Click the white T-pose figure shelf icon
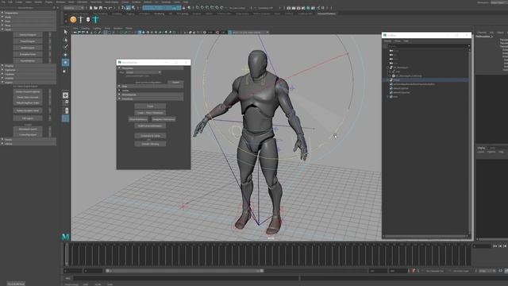This screenshot has height=286, width=508. [x=81, y=20]
